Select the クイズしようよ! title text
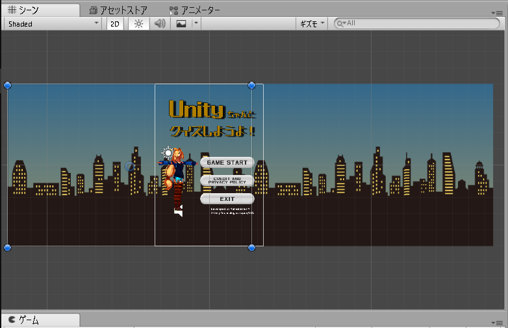The image size is (508, 328). pos(212,131)
